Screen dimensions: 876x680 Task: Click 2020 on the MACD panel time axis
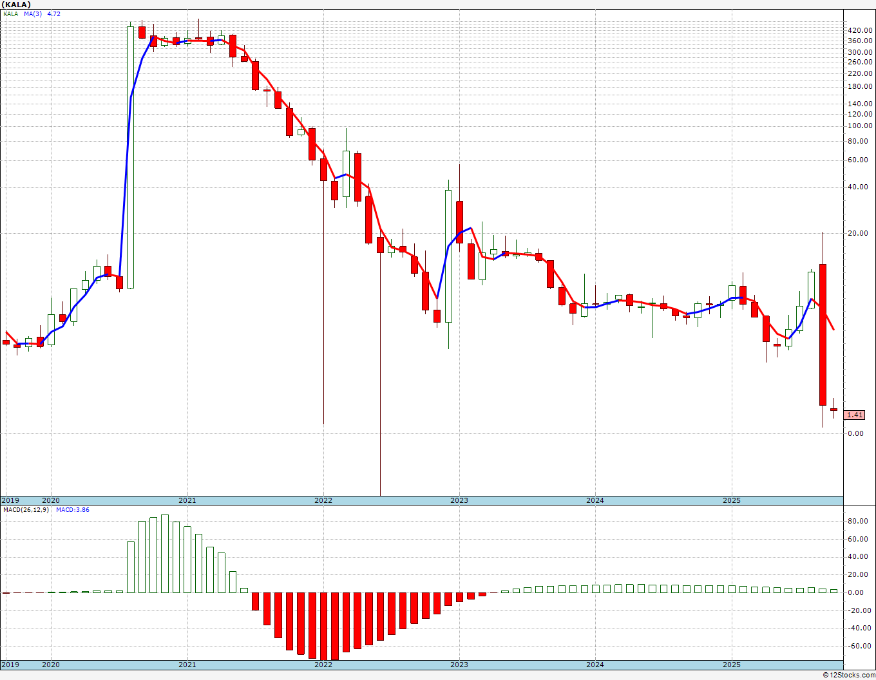coord(51,665)
